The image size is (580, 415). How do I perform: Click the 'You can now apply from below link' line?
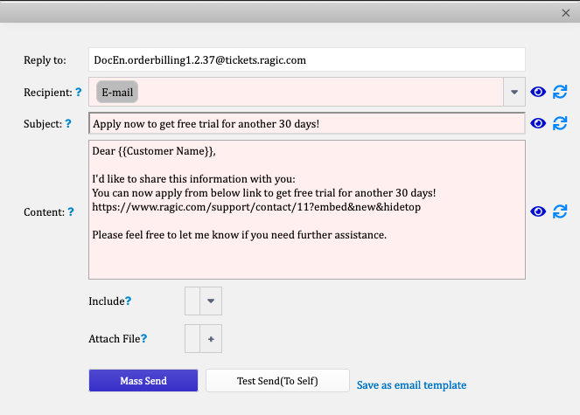pyautogui.click(x=264, y=193)
